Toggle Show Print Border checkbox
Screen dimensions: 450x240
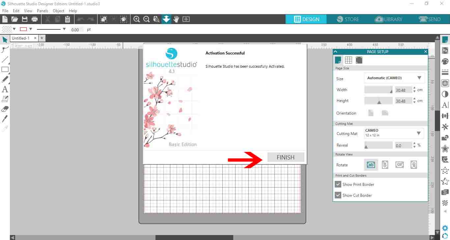tap(338, 184)
